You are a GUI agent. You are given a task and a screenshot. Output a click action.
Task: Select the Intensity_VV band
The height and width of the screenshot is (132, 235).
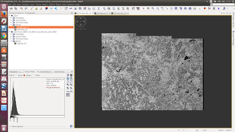tap(22, 30)
